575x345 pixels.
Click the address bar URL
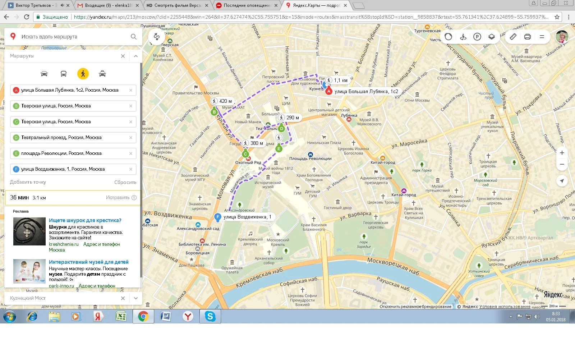(311, 17)
